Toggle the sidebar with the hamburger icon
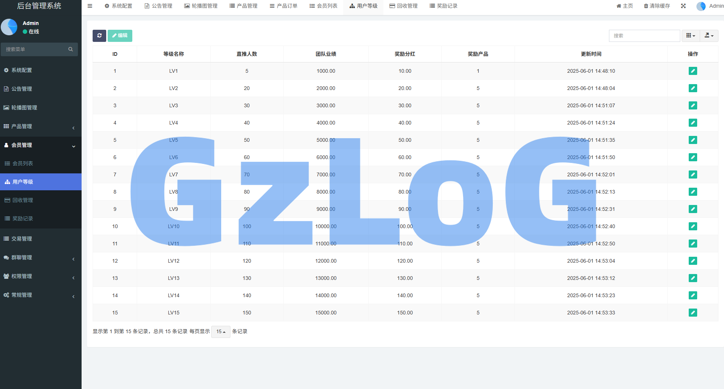Screen dimensions: 724x389 [x=90, y=6]
